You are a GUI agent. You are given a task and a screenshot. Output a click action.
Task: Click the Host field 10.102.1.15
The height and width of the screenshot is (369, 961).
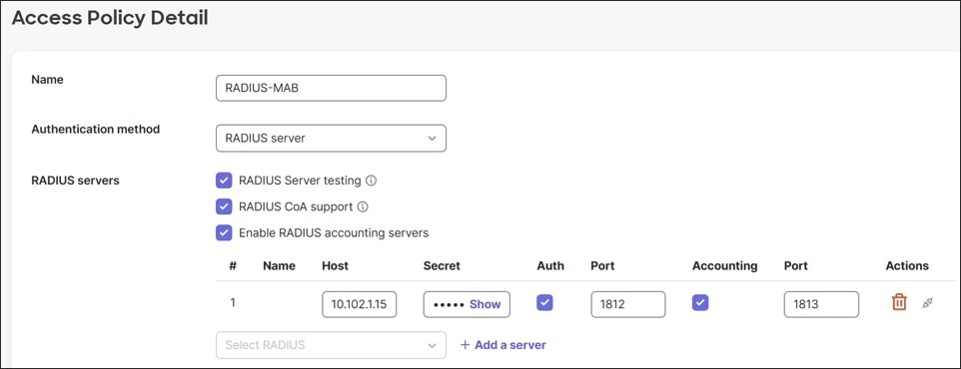360,304
